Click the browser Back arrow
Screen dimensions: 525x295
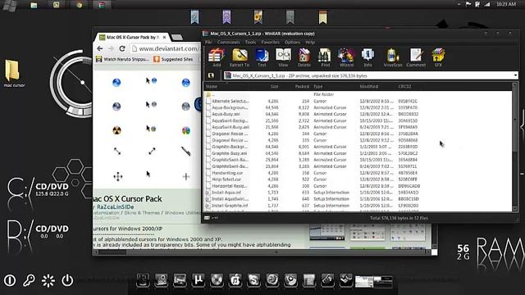click(x=100, y=48)
